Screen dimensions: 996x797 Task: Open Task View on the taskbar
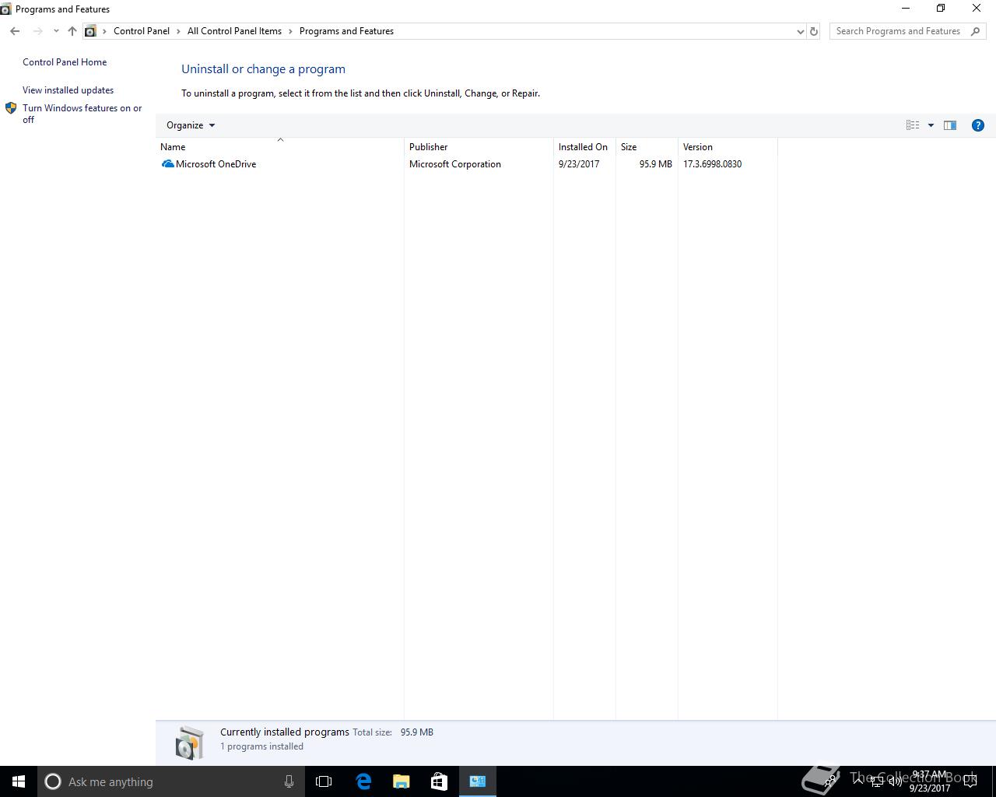pos(324,781)
